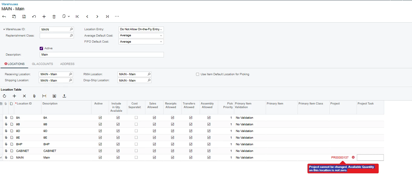The width and height of the screenshot is (412, 183).
Task: Refresh the Location Table grid
Action: 5,96
